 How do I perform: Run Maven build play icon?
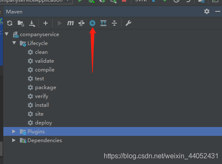[x=60, y=23]
